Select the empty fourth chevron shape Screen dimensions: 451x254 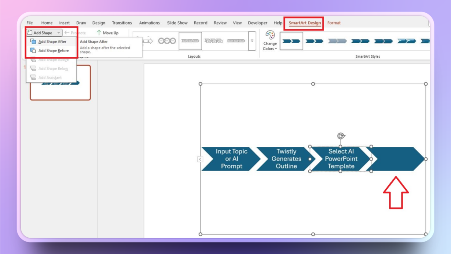click(x=396, y=159)
